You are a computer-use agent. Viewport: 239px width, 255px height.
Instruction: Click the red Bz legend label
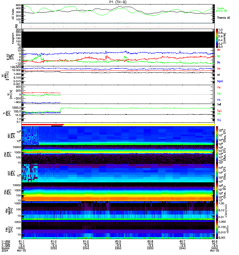[219, 50]
